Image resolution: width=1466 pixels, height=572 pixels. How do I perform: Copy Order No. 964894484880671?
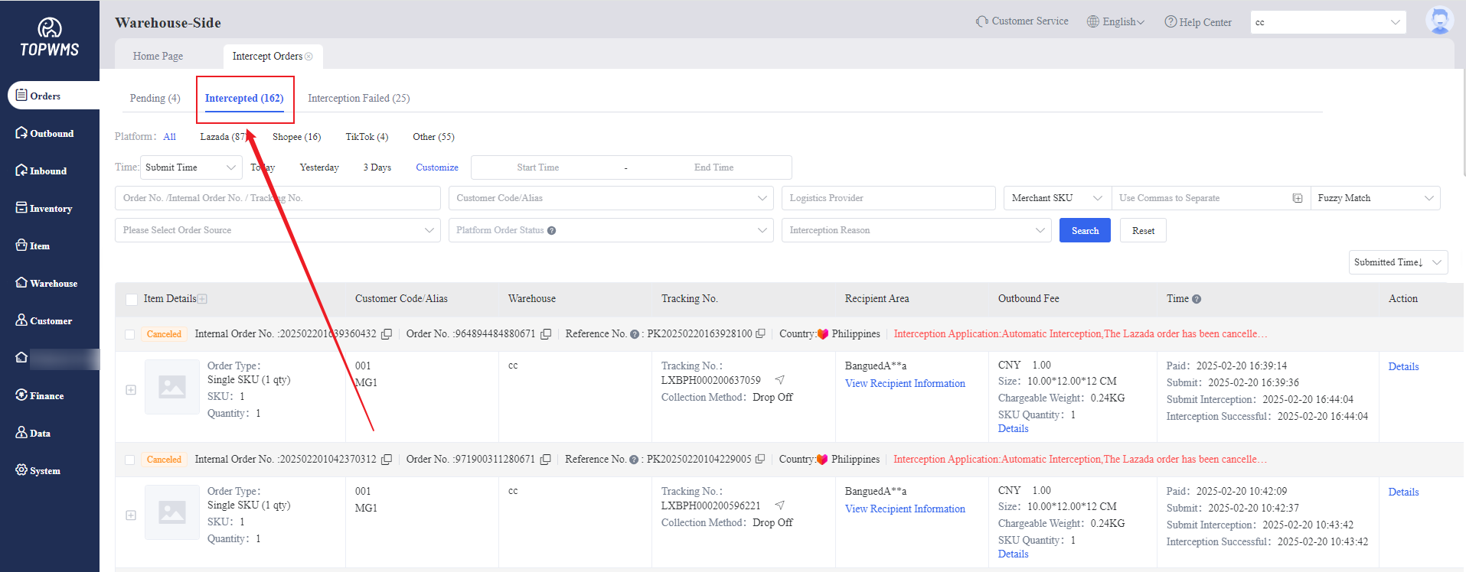point(546,334)
